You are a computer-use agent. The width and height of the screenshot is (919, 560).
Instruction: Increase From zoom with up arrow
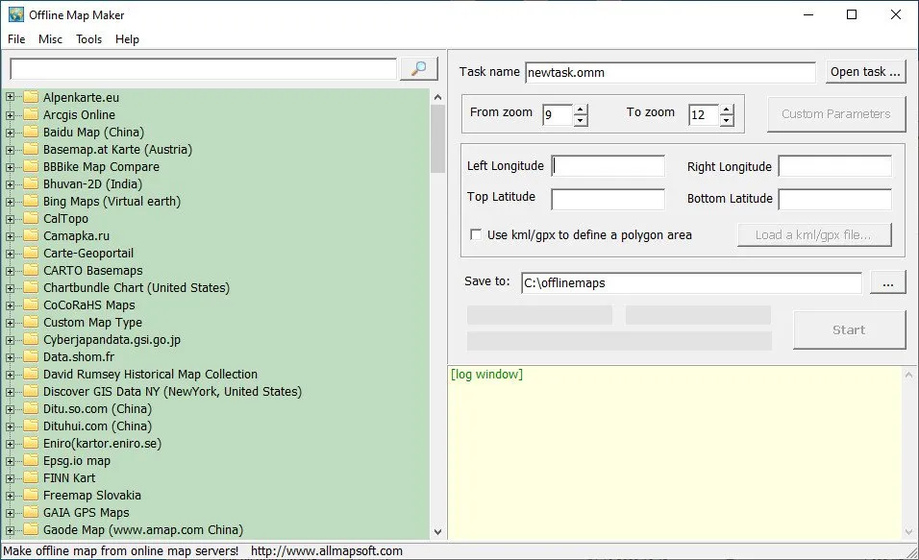581,109
